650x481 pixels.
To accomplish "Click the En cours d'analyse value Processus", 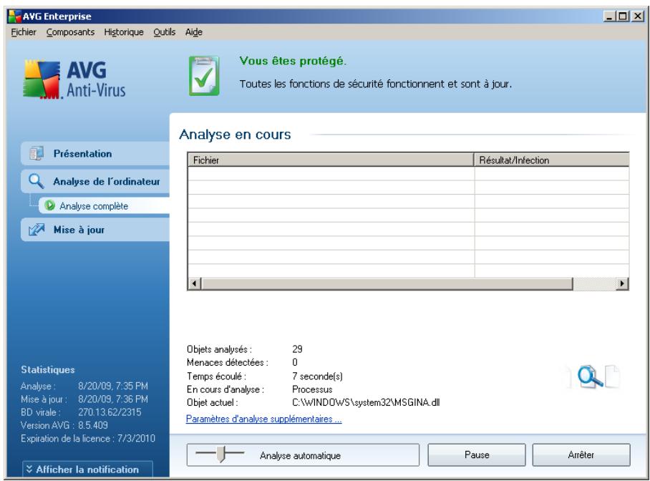I will [312, 389].
